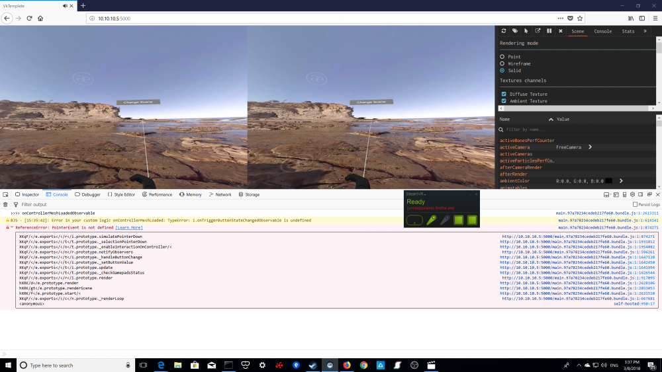Image resolution: width=662 pixels, height=372 pixels.
Task: Sort properties using Name column arrow
Action: [551, 119]
